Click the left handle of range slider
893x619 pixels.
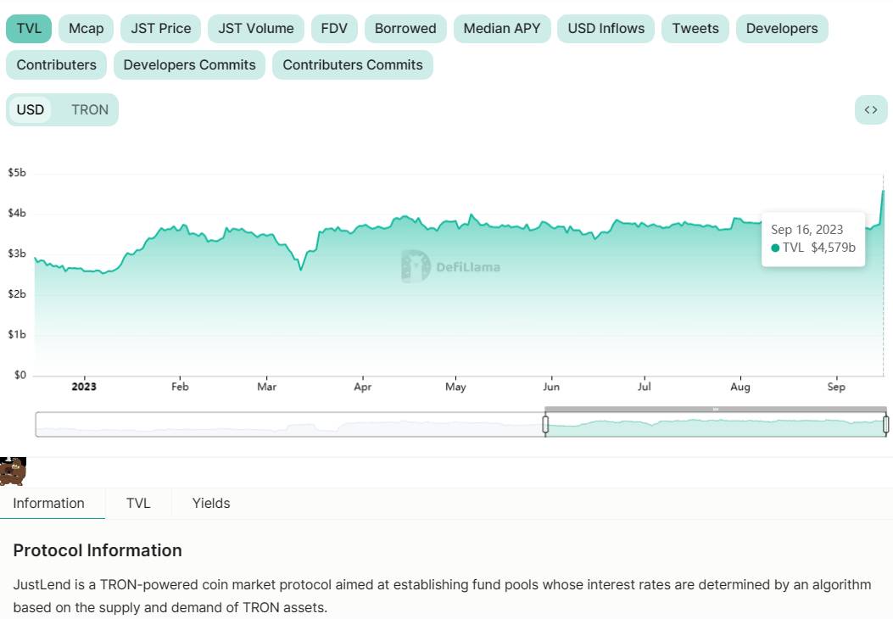(545, 424)
